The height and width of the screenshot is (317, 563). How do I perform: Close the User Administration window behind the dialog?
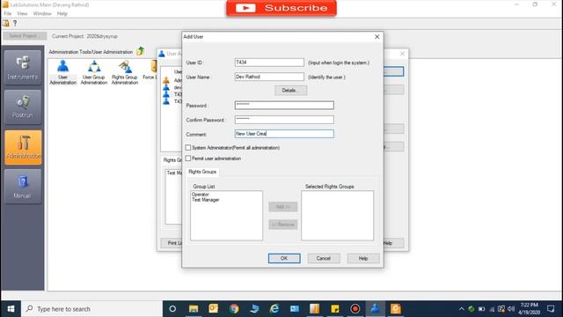tap(402, 54)
